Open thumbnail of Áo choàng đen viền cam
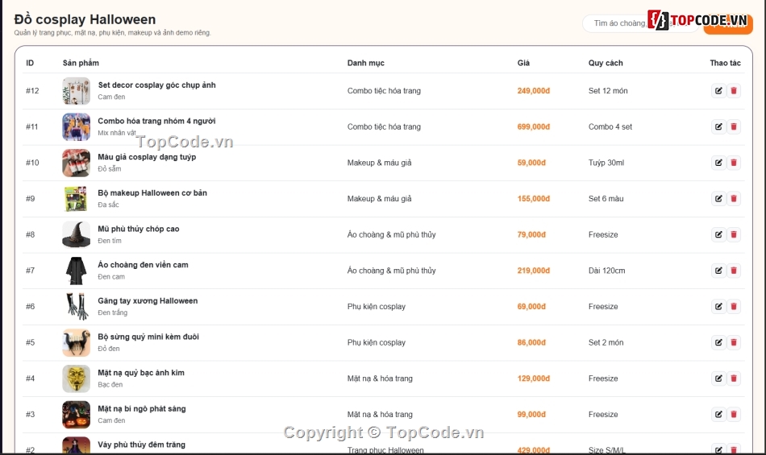The image size is (766, 455). point(77,271)
